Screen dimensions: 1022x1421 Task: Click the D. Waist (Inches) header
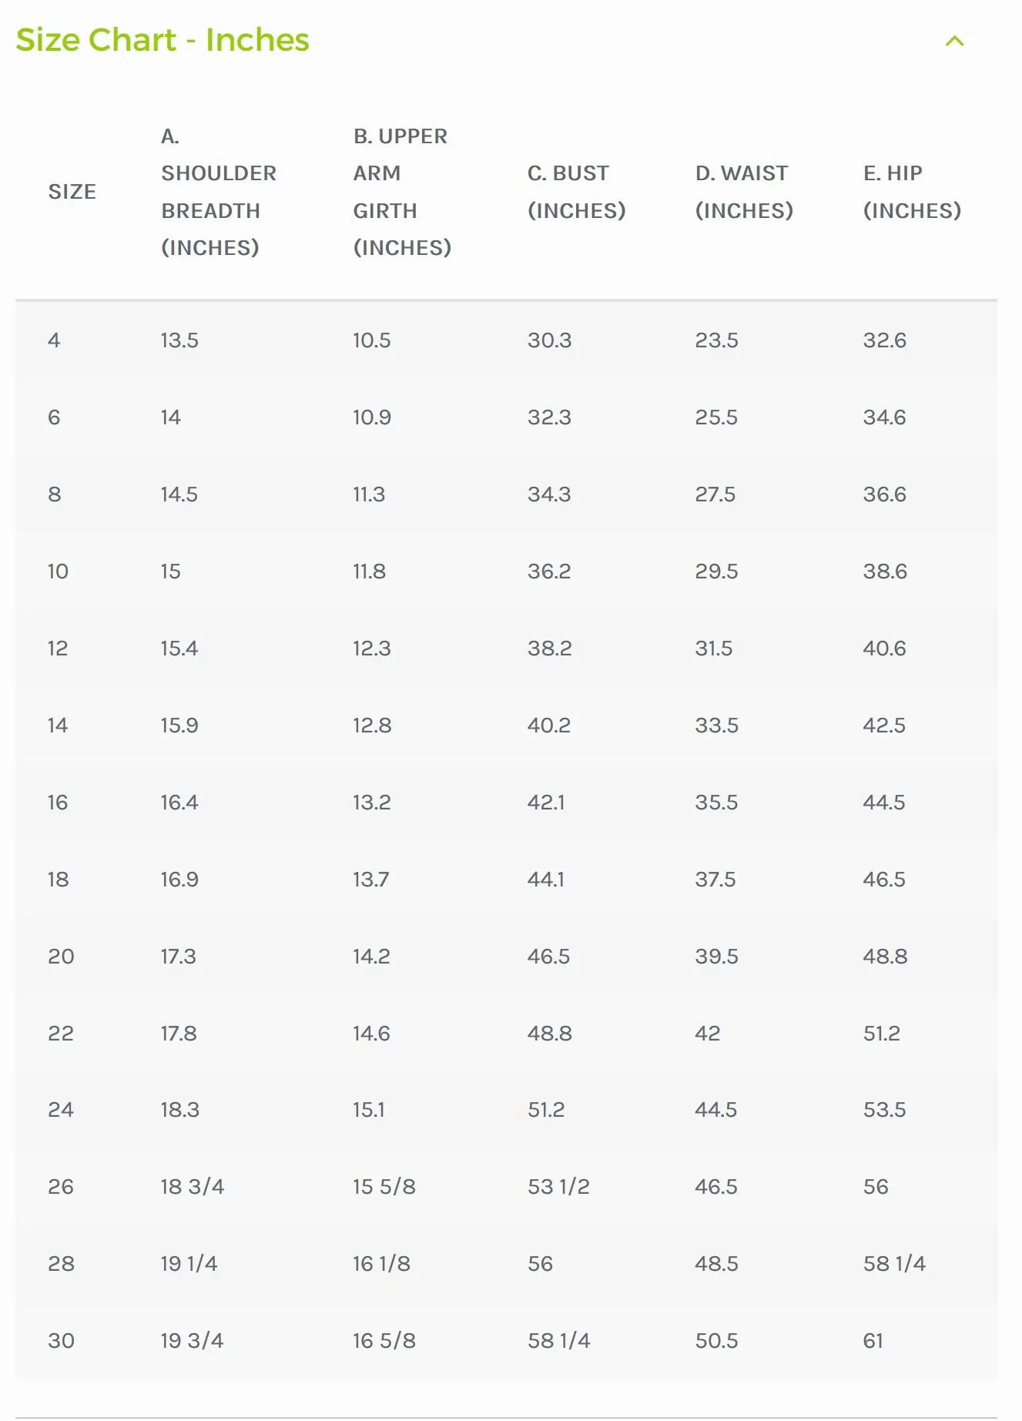pos(744,192)
